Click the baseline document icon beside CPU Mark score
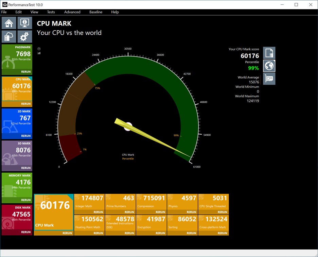The width and height of the screenshot is (318, 257). 269,53
